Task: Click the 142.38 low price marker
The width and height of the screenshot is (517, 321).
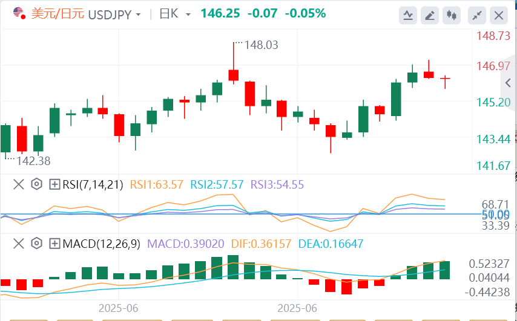Action: click(33, 161)
